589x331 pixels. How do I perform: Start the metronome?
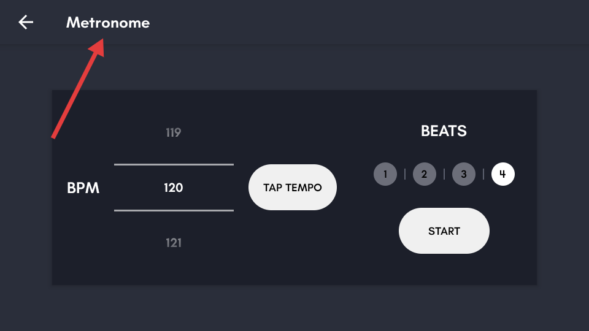pyautogui.click(x=444, y=231)
